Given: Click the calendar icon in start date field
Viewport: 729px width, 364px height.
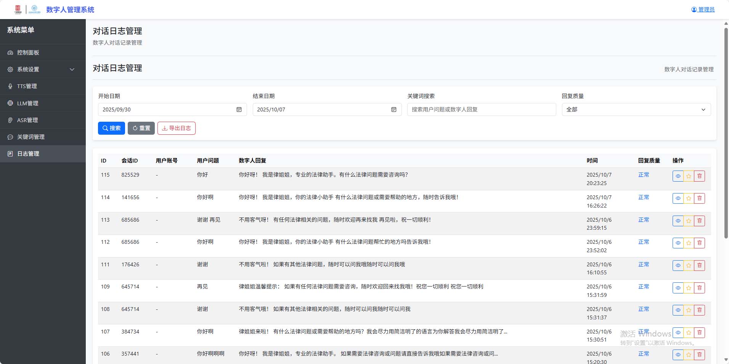Looking at the screenshot, I should tap(239, 110).
